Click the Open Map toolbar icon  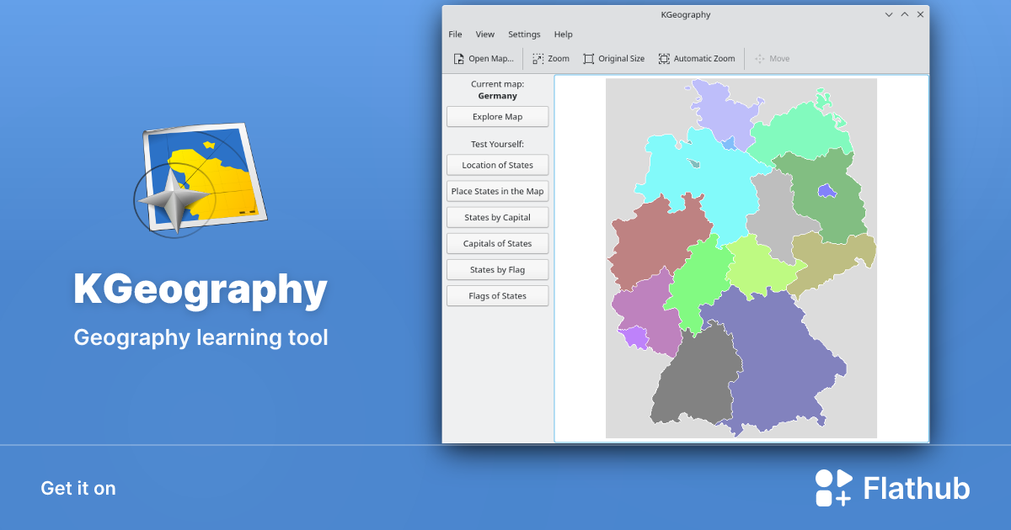tap(459, 58)
